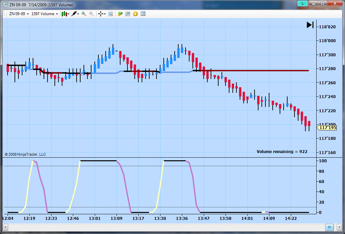Image resolution: width=345 pixels, height=234 pixels.
Task: Click the cyan L link button in title bar
Action: pyautogui.click(x=302, y=3)
